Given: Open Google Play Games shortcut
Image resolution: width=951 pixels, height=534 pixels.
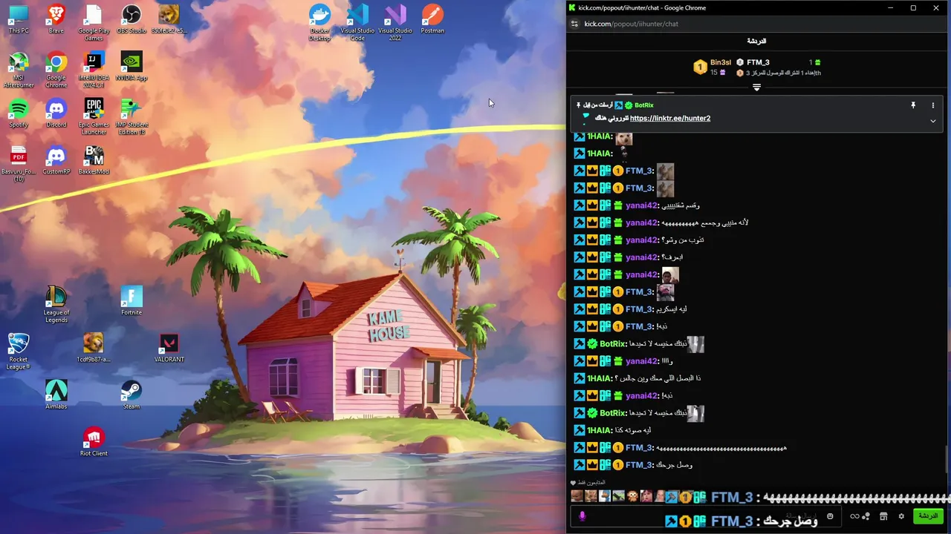Looking at the screenshot, I should tap(94, 23).
